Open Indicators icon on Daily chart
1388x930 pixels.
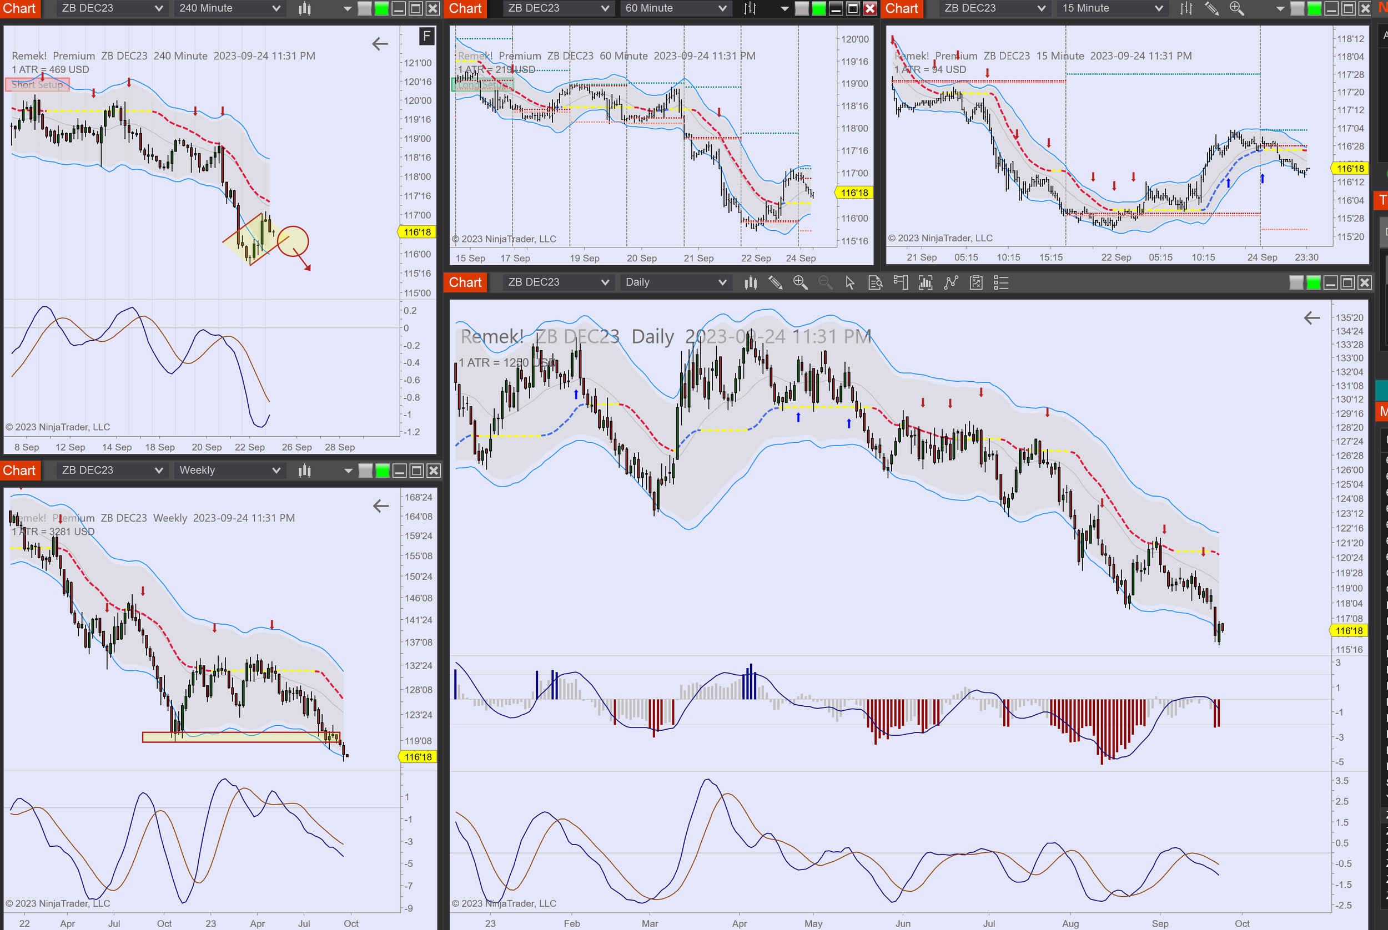point(925,283)
